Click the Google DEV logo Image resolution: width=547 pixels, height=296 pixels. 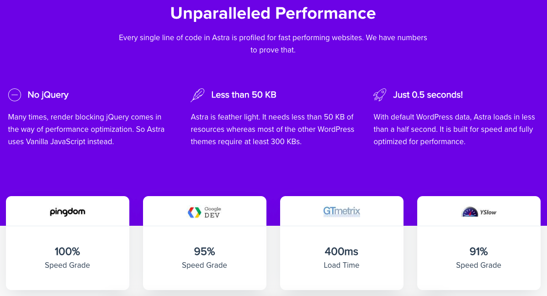(204, 212)
